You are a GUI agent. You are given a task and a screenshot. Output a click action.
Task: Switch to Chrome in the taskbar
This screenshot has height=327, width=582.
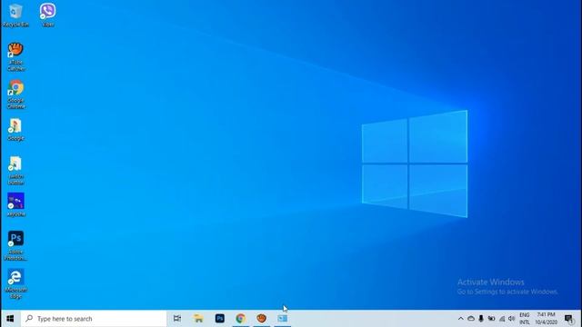pyautogui.click(x=240, y=319)
